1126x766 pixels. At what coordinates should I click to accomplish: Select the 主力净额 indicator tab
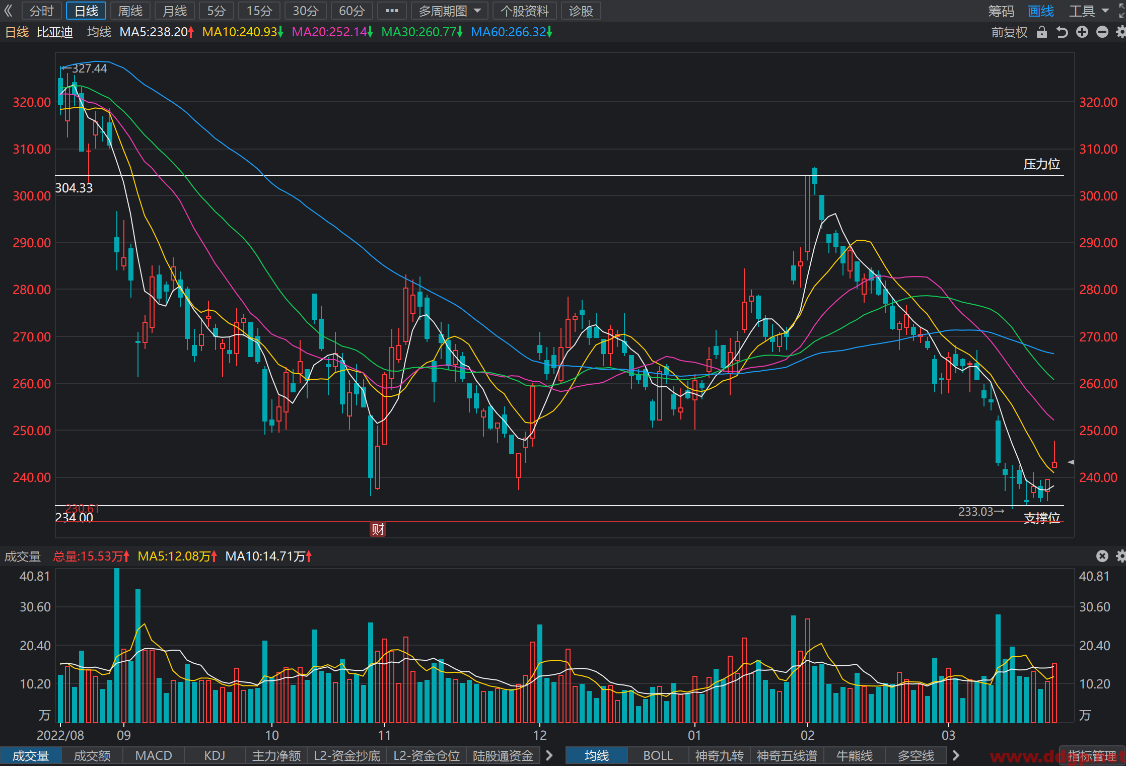[x=276, y=756]
